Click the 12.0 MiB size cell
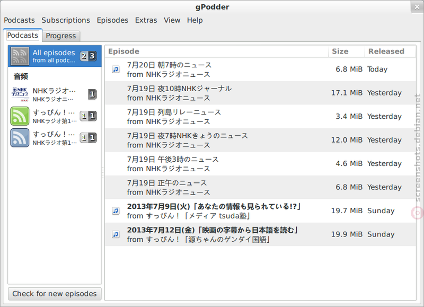Viewport: 424px width, 307px height. [347, 140]
